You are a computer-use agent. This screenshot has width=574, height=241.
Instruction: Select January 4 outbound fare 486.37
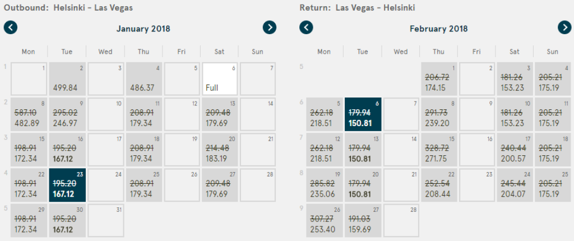click(143, 78)
